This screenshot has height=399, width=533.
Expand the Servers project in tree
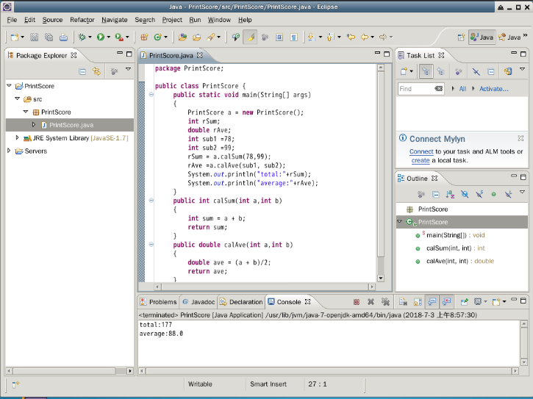click(9, 151)
